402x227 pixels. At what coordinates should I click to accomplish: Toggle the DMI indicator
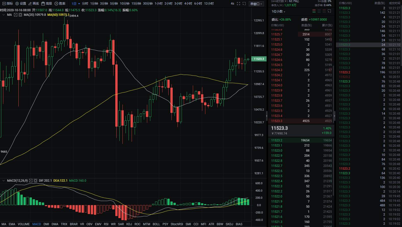click(46, 224)
